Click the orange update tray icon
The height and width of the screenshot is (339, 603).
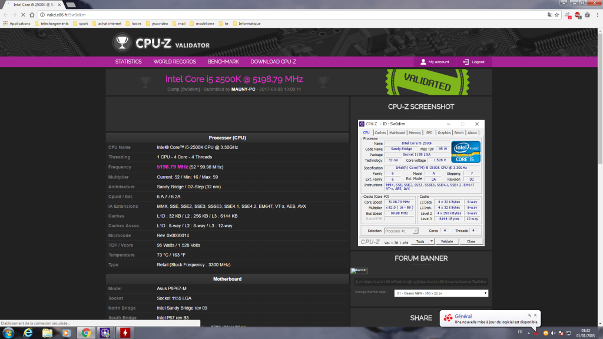(x=545, y=333)
